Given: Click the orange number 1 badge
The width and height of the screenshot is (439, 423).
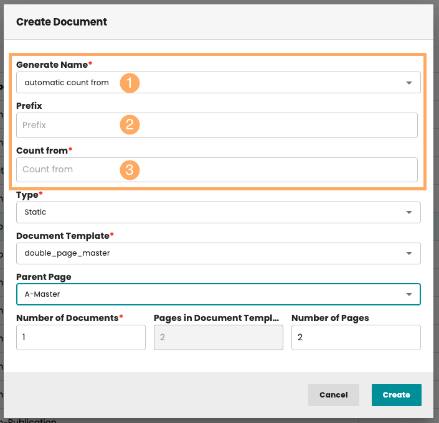Looking at the screenshot, I should [x=130, y=83].
